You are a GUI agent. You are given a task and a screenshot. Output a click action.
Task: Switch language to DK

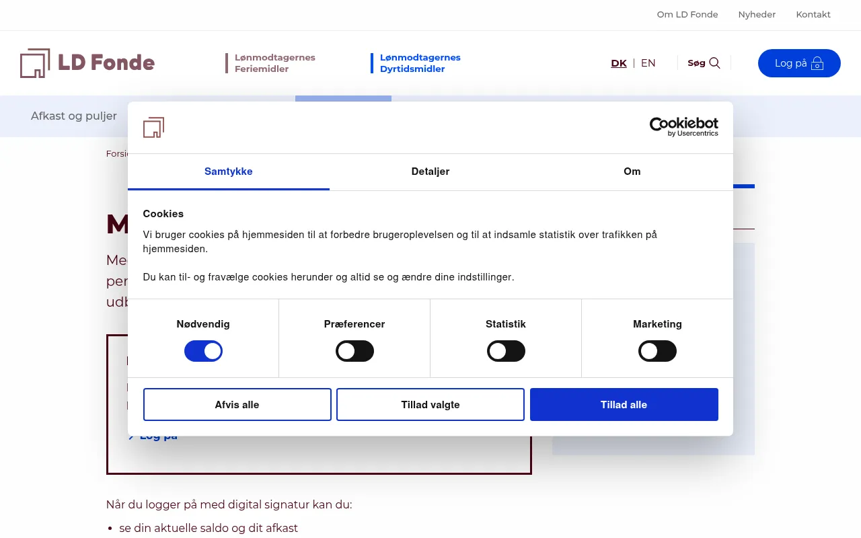pyautogui.click(x=619, y=63)
